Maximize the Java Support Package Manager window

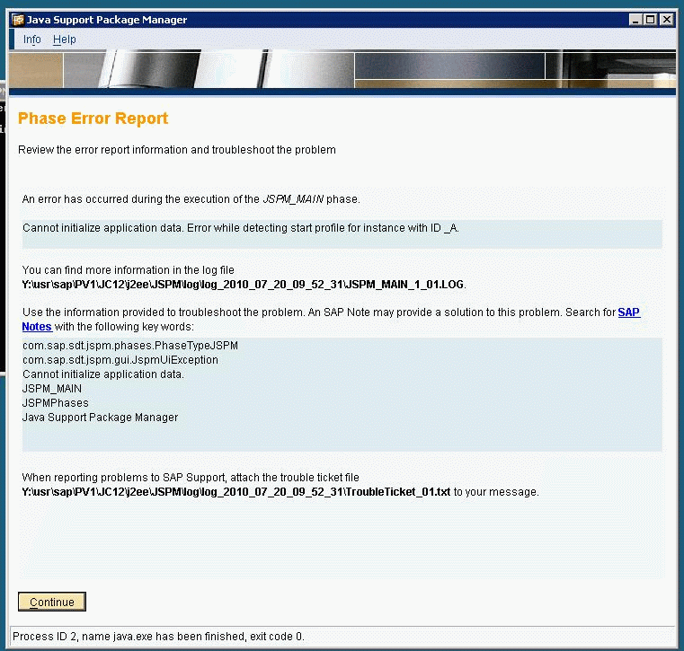tap(651, 20)
